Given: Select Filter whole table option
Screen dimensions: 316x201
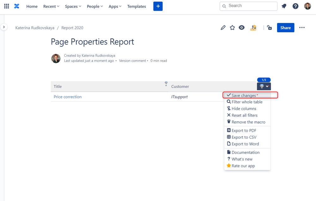Looking at the screenshot, I should pyautogui.click(x=247, y=102).
